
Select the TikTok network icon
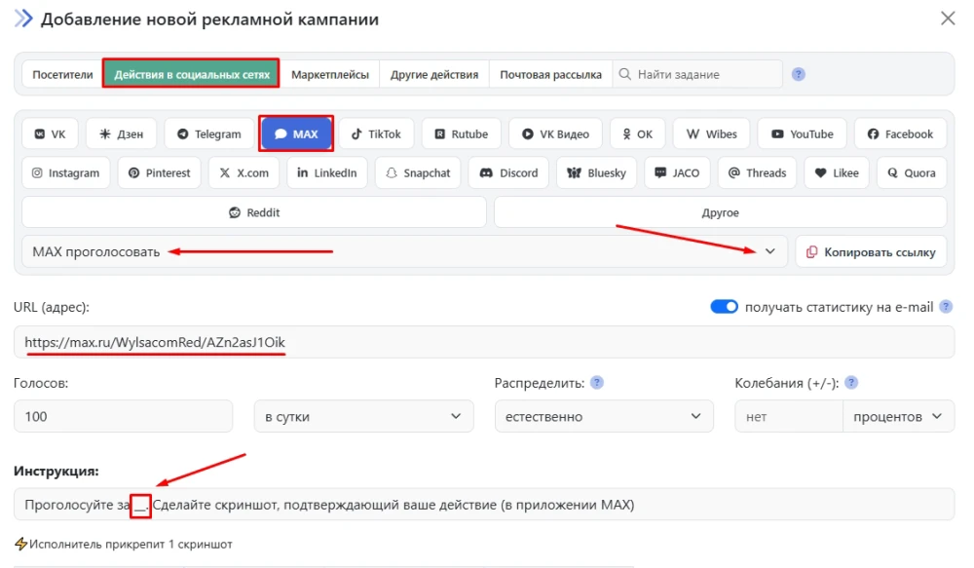pyautogui.click(x=377, y=133)
